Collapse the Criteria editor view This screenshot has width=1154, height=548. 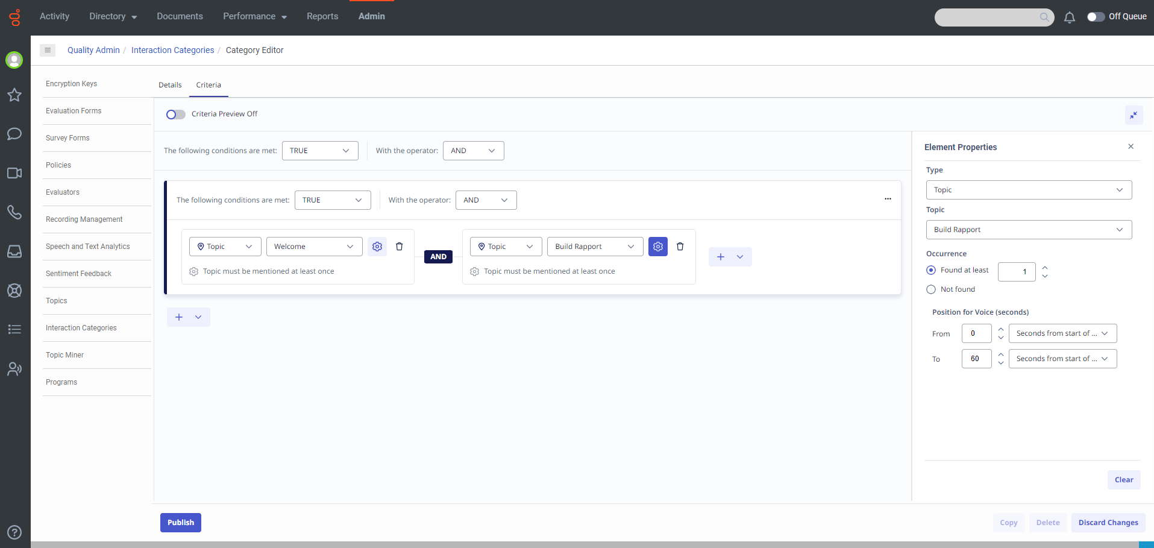pyautogui.click(x=1134, y=115)
